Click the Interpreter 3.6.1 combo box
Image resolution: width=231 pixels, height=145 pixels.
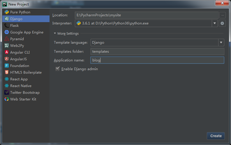146,23
